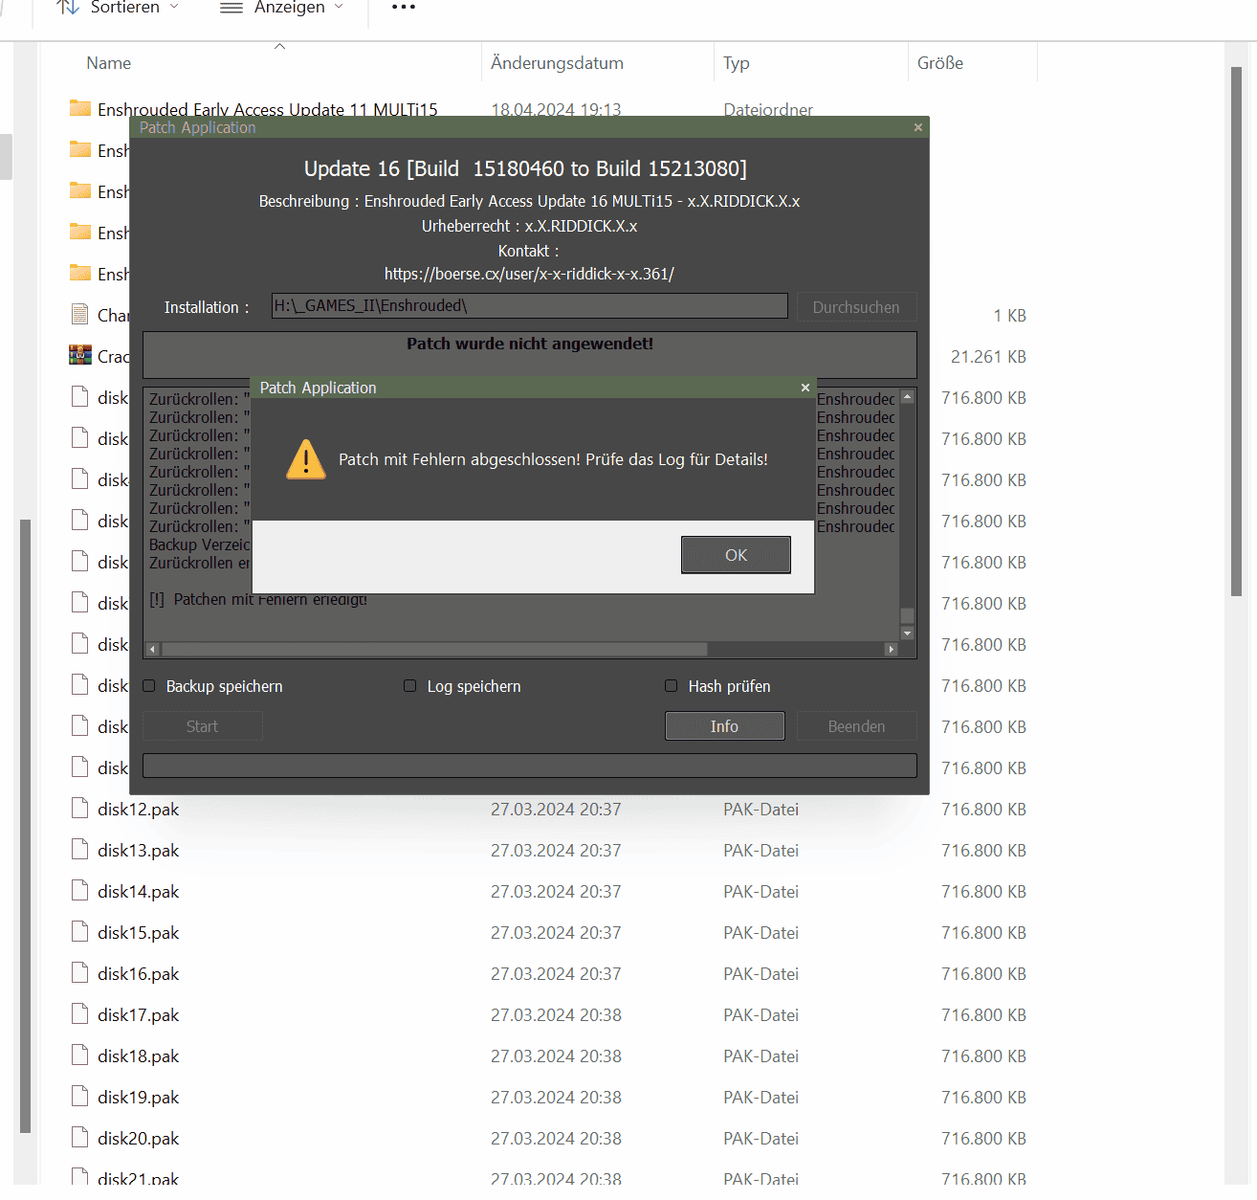This screenshot has height=1200, width=1257.
Task: Click the log scroll-up arrow
Action: 907,396
